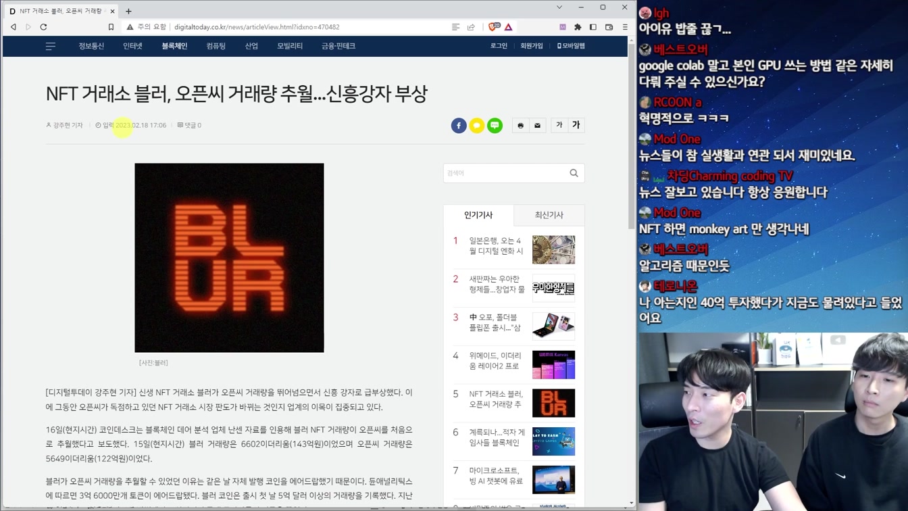
Task: Open popular article 4 위메이드
Action: click(x=495, y=361)
